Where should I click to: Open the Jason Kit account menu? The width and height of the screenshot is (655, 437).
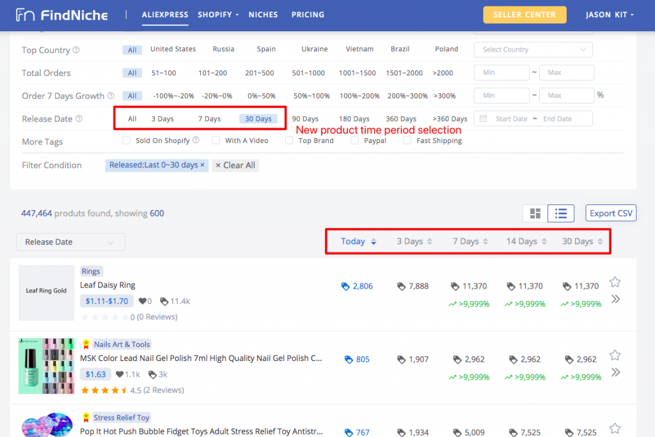pos(610,15)
